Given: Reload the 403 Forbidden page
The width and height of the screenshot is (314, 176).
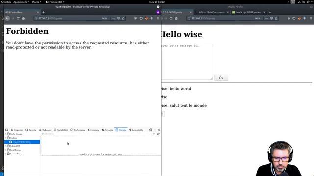Looking at the screenshot, I should coord(18,18).
